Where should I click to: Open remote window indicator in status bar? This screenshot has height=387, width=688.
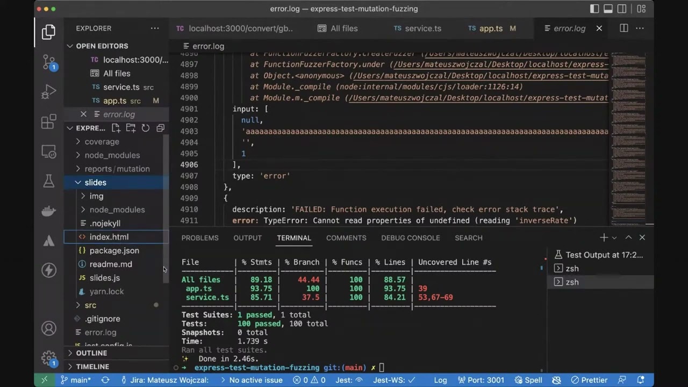[x=44, y=380]
